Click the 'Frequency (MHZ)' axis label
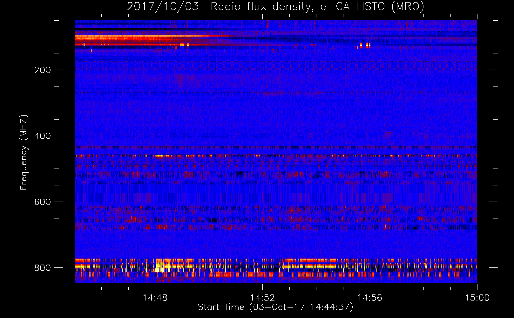514x318 pixels. (24, 152)
